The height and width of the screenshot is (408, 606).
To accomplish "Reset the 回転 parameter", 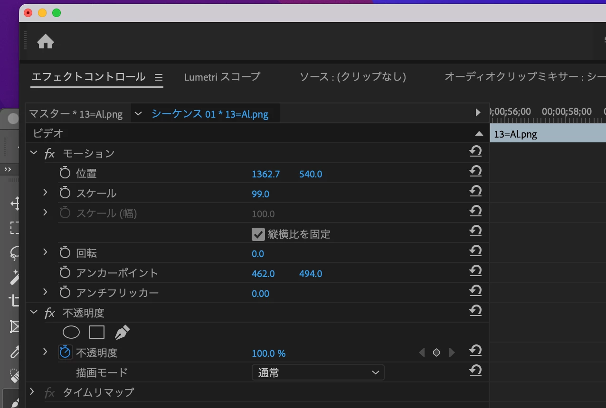I will coord(475,251).
